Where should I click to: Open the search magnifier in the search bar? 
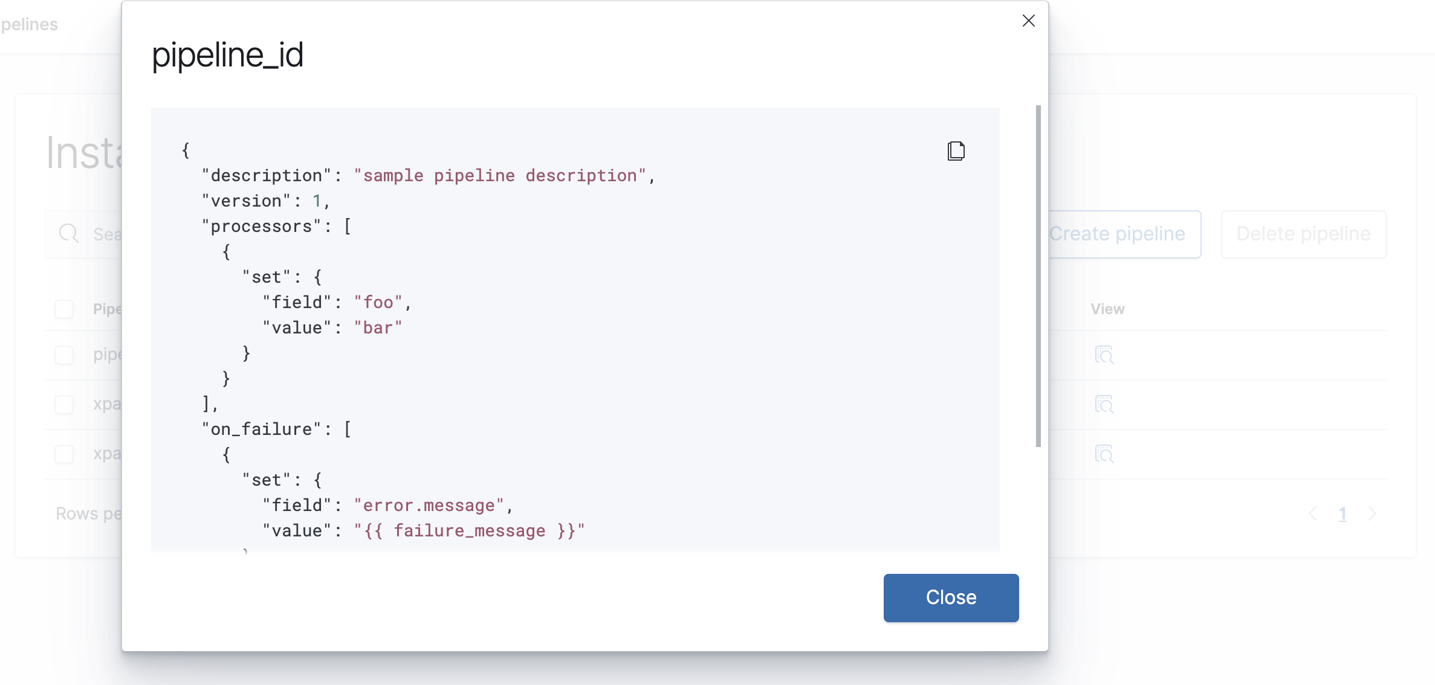point(68,234)
